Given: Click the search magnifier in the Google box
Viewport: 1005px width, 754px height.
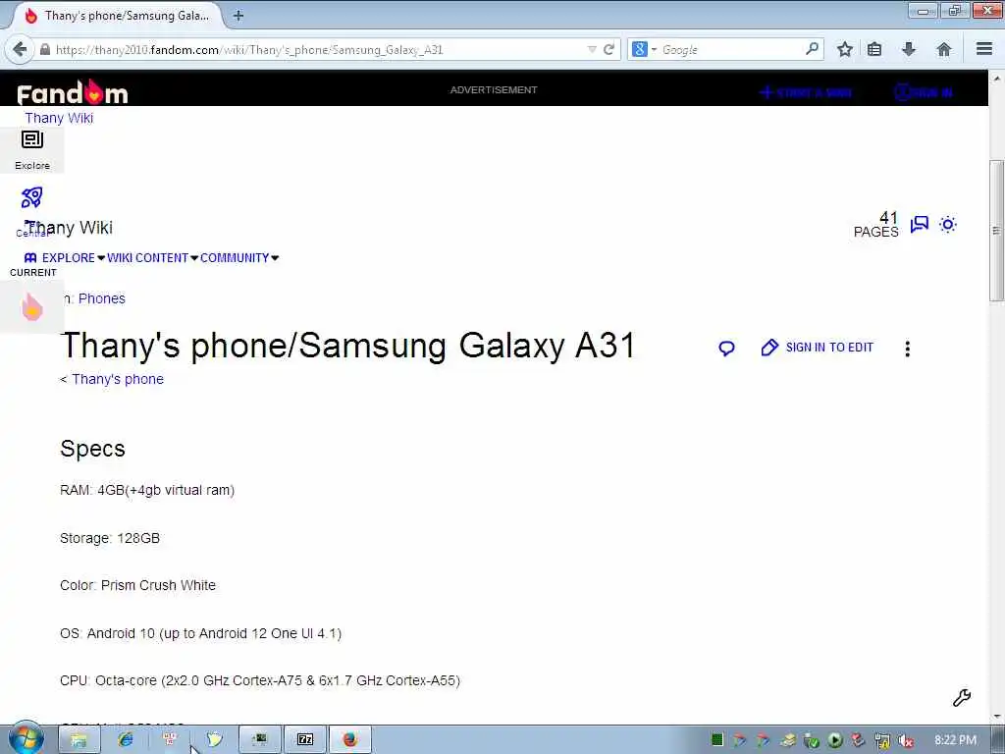Looking at the screenshot, I should [812, 49].
